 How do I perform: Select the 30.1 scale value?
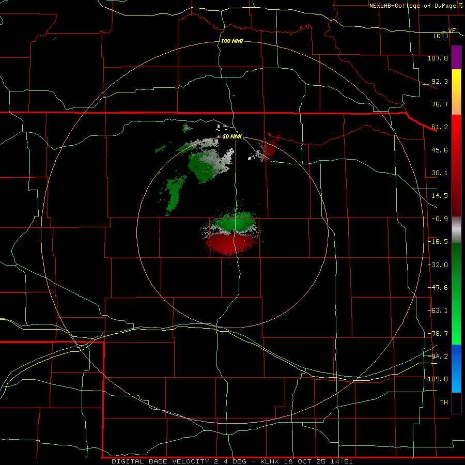[440, 173]
